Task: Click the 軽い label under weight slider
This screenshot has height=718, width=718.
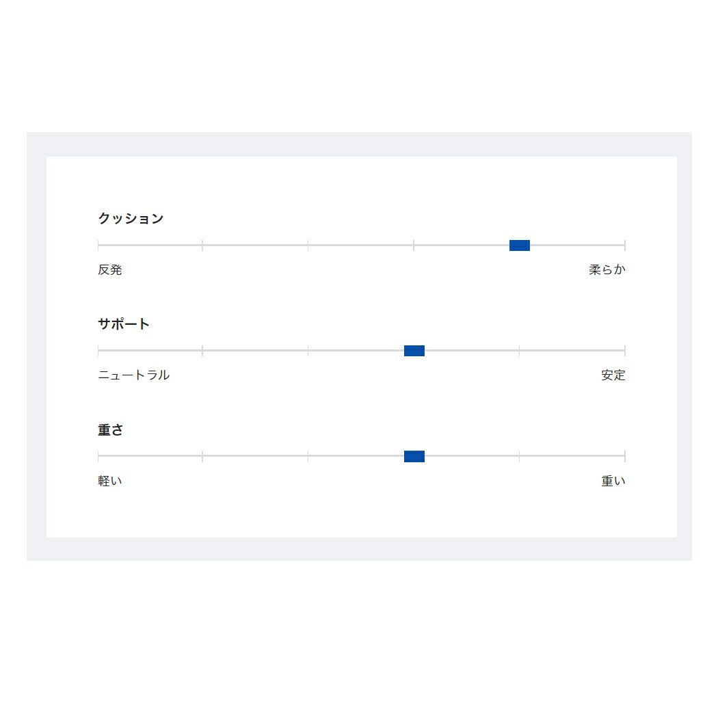Action: (x=110, y=481)
